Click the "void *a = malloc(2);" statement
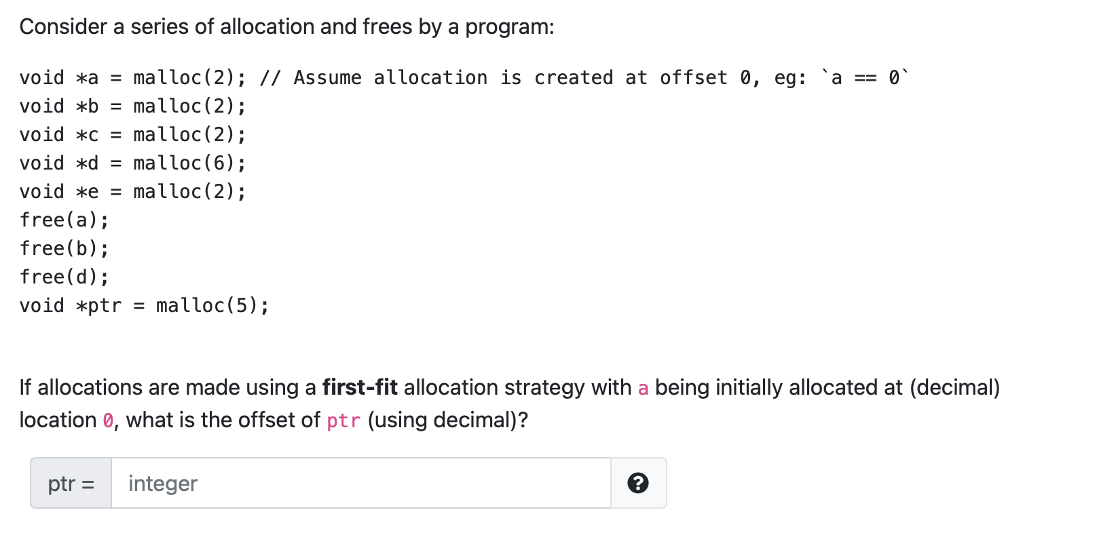Viewport: 1097px width, 548px height. [x=132, y=78]
